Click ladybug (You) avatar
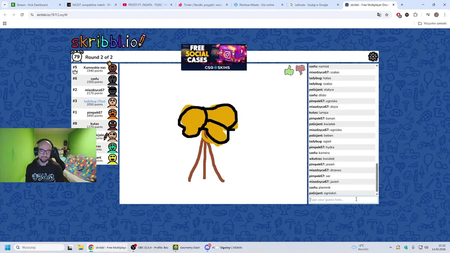The image size is (450, 253). [112, 103]
